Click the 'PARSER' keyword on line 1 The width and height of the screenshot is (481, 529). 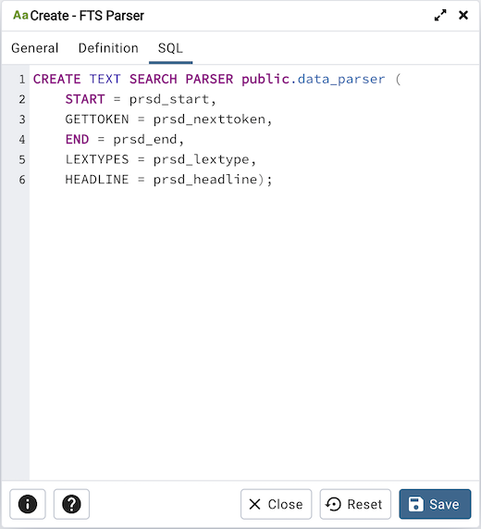coord(209,80)
